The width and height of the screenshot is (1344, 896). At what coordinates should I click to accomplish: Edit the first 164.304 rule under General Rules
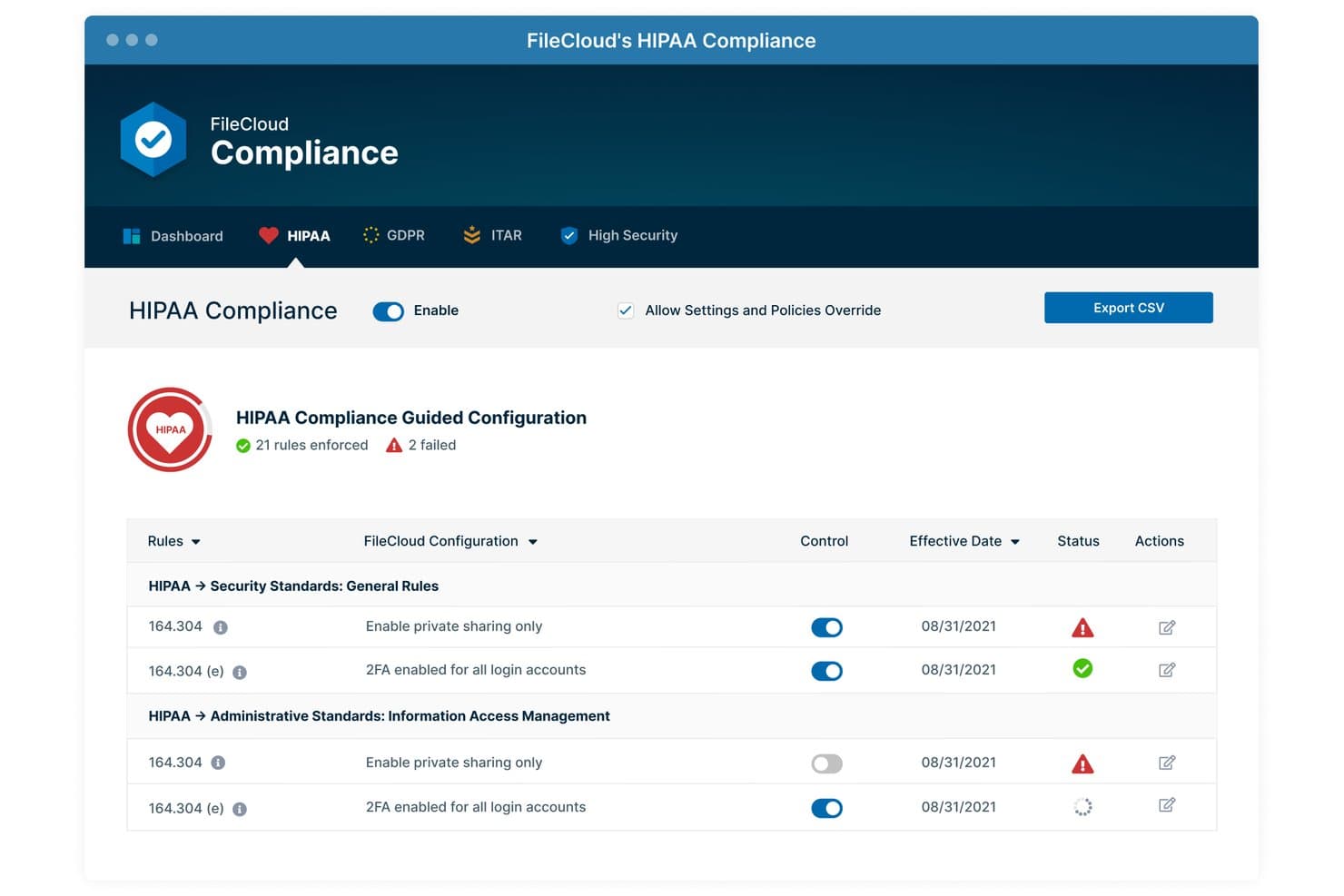[1167, 627]
